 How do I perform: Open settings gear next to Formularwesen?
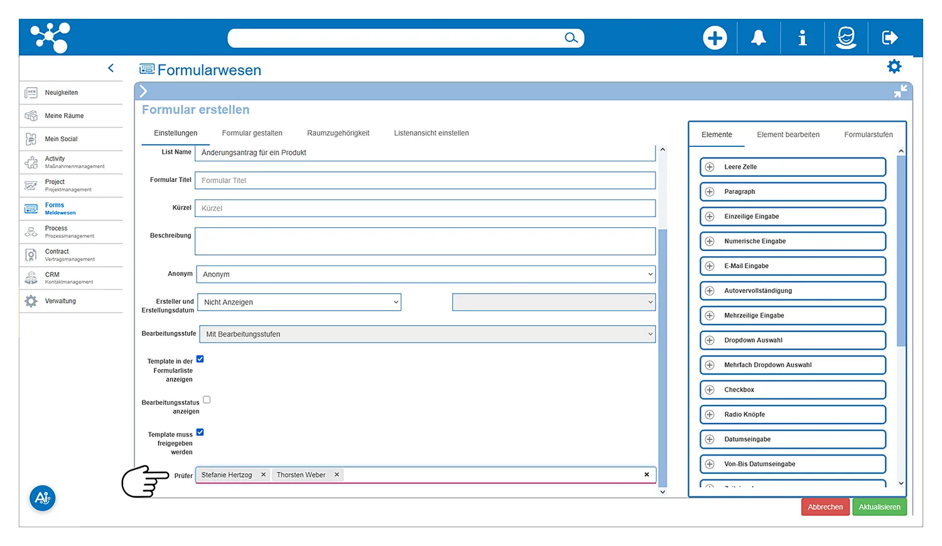pyautogui.click(x=894, y=67)
